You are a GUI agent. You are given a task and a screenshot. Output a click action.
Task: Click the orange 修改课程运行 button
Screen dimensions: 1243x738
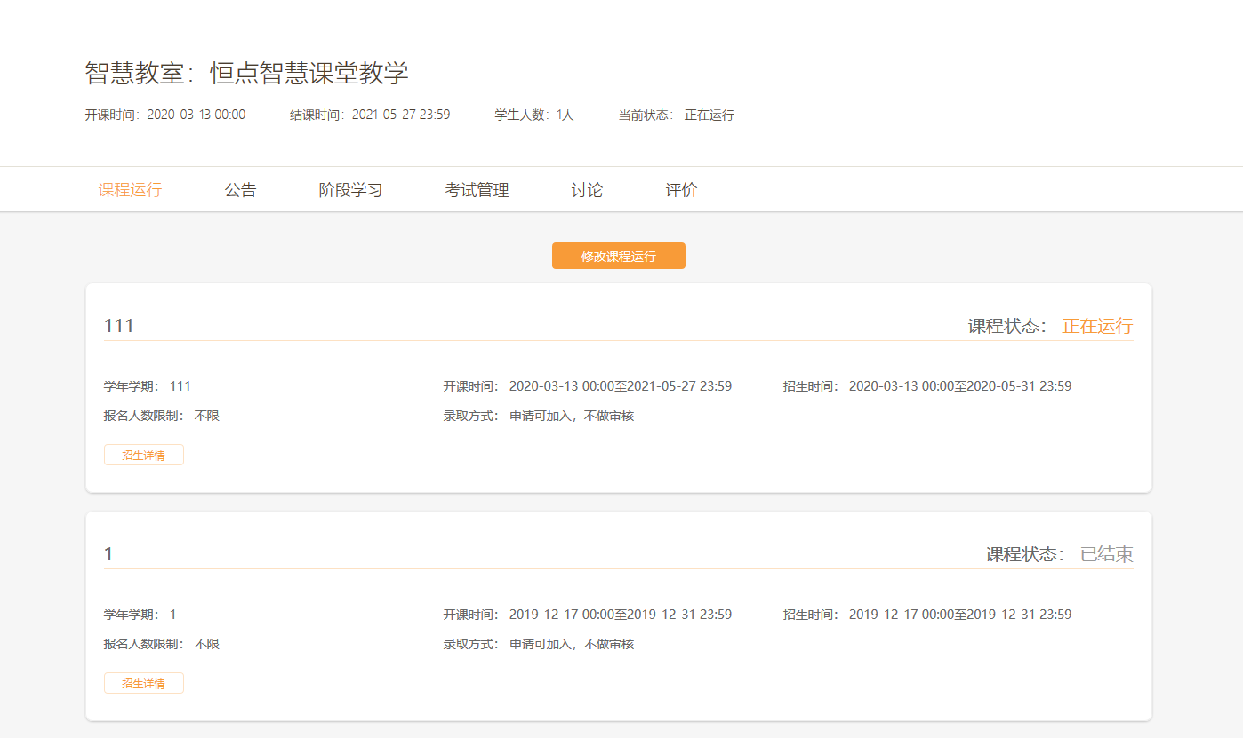618,257
